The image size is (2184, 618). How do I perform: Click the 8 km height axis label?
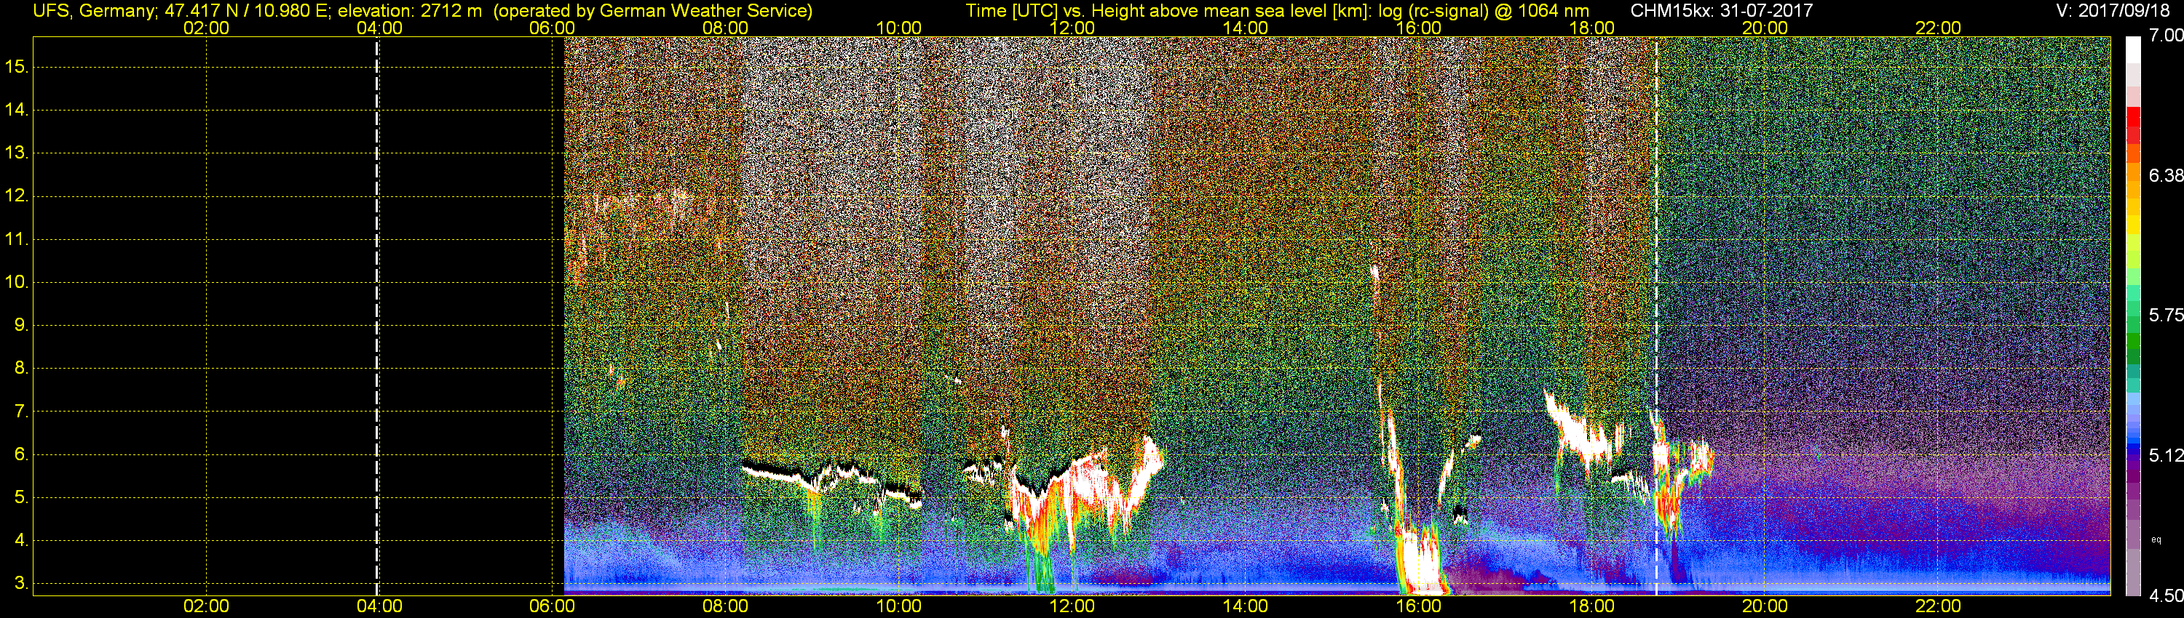point(20,367)
